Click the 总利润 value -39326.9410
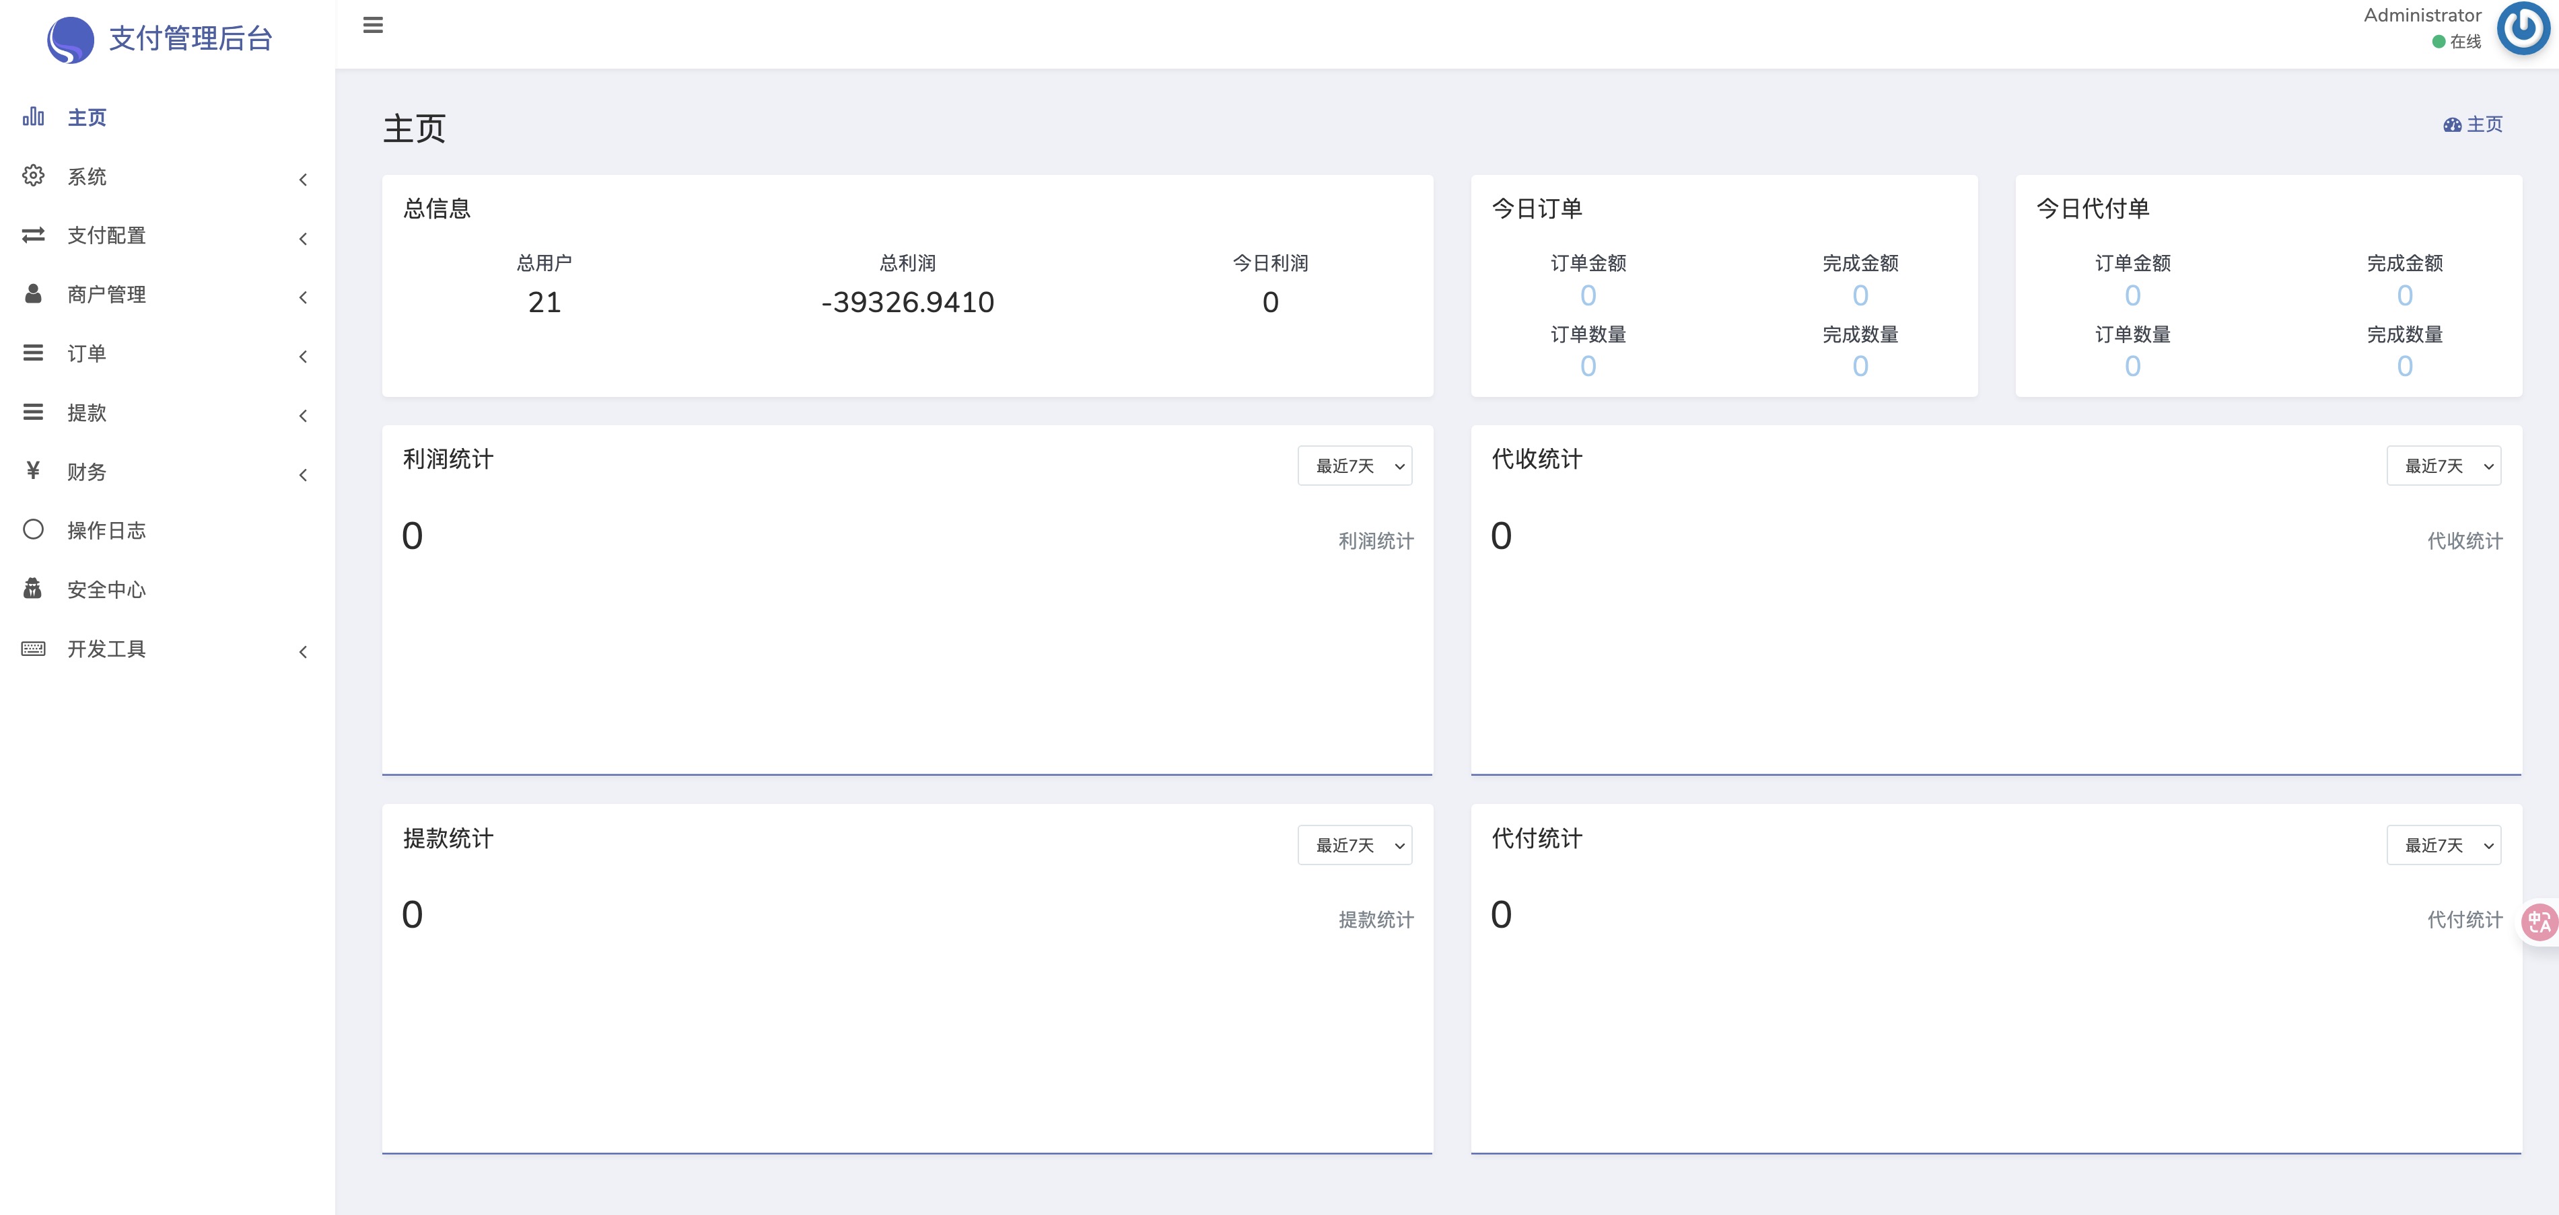 click(x=907, y=302)
